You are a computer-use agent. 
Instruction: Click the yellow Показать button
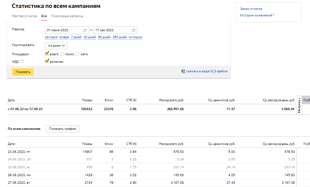[x=23, y=72]
